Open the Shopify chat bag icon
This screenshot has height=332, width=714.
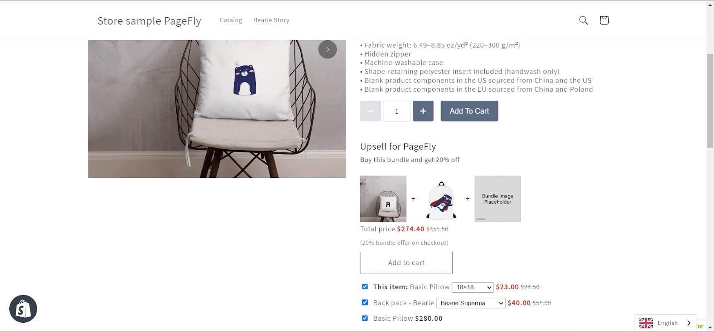click(x=23, y=309)
